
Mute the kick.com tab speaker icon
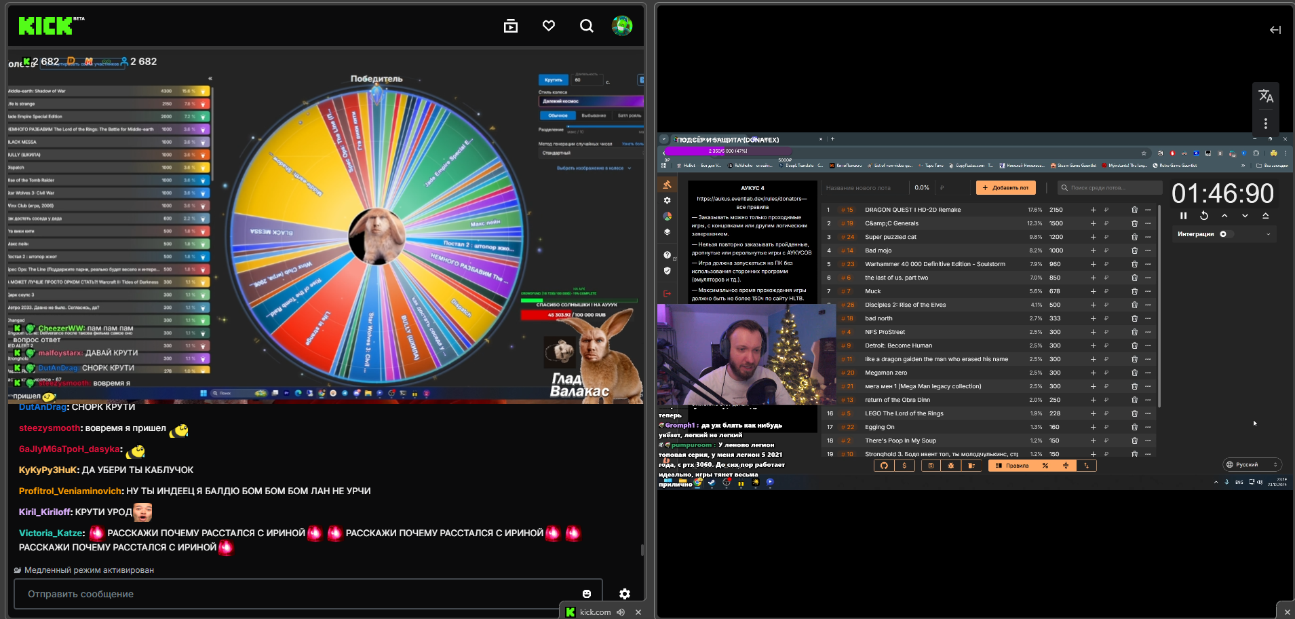[621, 612]
